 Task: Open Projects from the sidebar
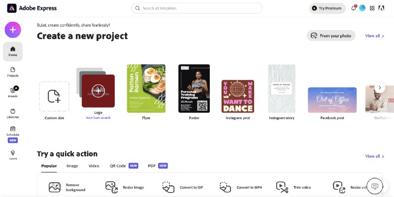pos(13,72)
